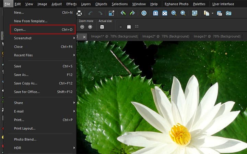Viewport: 247px width, 154px height.
Task: Open the Resize image tool icon
Action: [111, 13]
